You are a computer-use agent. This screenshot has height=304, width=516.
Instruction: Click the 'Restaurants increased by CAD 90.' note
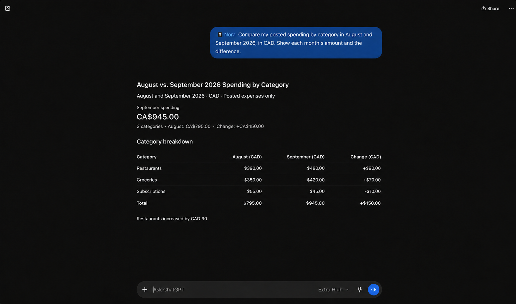tap(172, 219)
